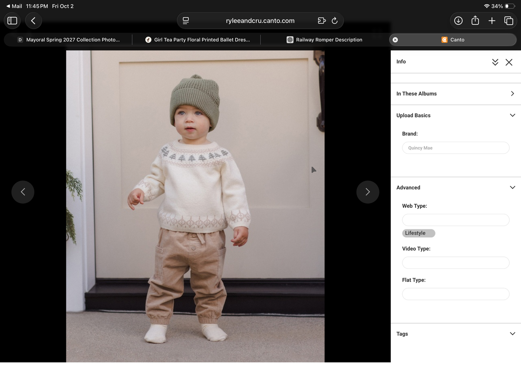Click the Flat Type input field
Screen dimensions: 521x391
[455, 294]
